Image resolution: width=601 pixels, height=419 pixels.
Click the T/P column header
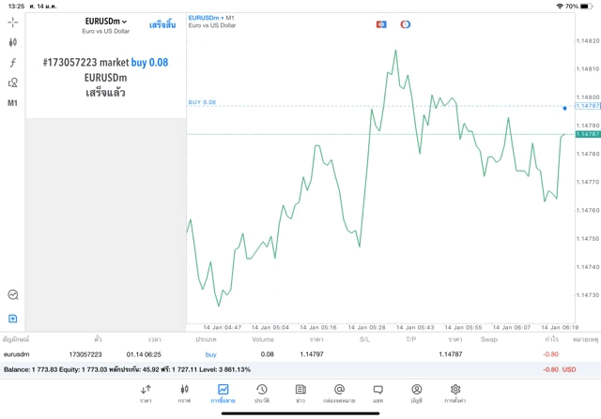[x=411, y=339]
